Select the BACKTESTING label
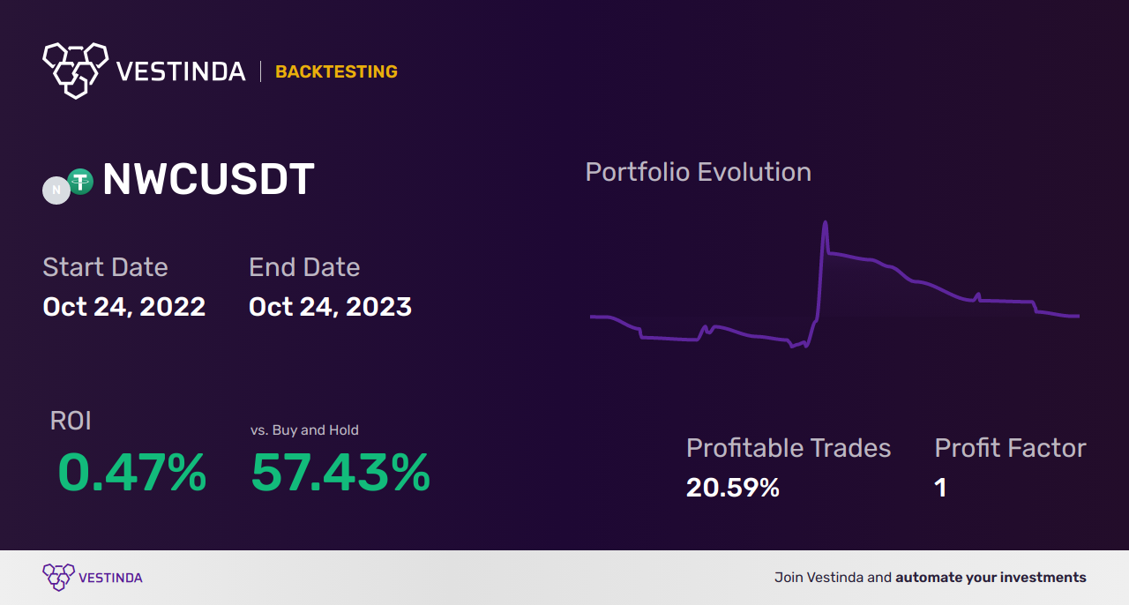1129x605 pixels. pos(336,71)
